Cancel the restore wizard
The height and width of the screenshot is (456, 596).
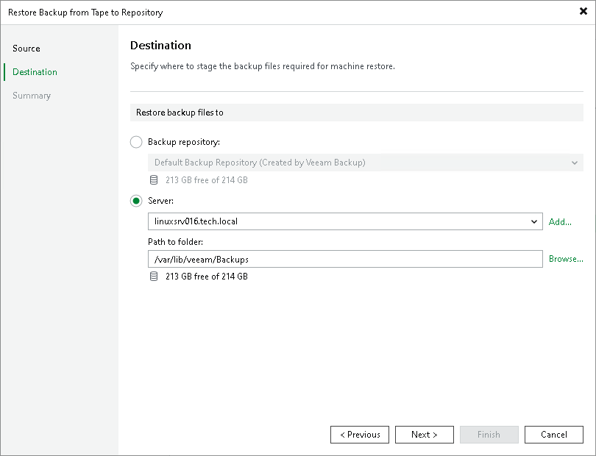(x=554, y=435)
